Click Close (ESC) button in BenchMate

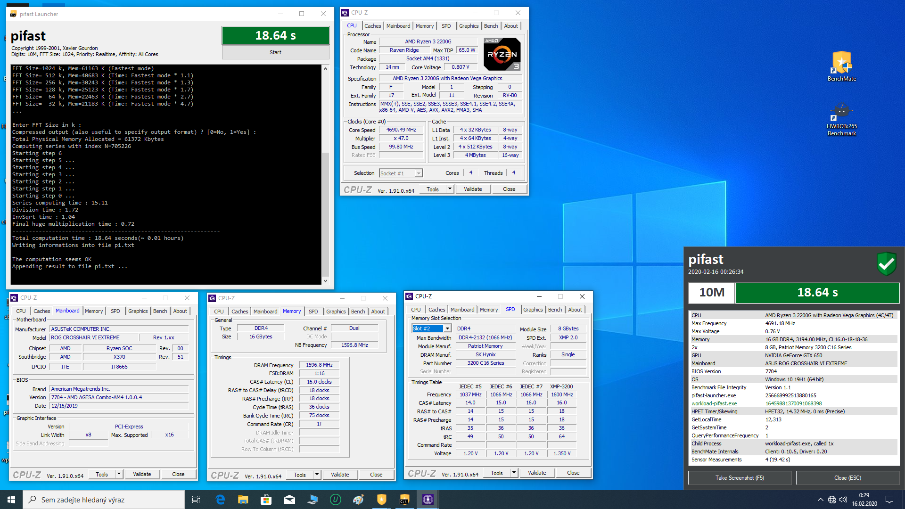(x=847, y=478)
